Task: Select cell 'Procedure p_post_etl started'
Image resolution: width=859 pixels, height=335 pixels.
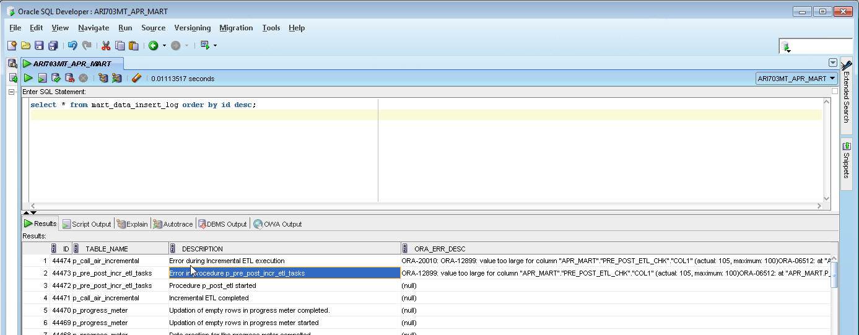Action: pyautogui.click(x=285, y=285)
